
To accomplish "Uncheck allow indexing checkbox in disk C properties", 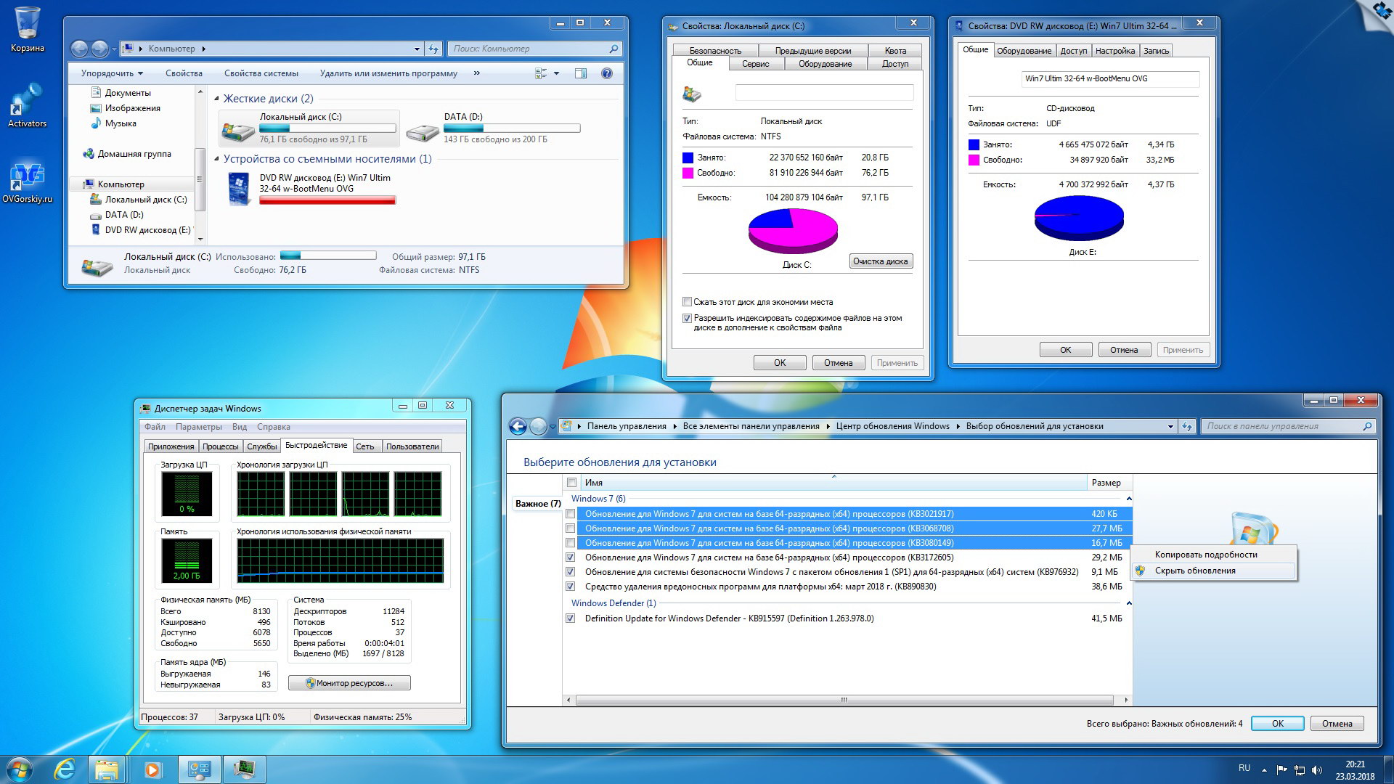I will [x=687, y=318].
